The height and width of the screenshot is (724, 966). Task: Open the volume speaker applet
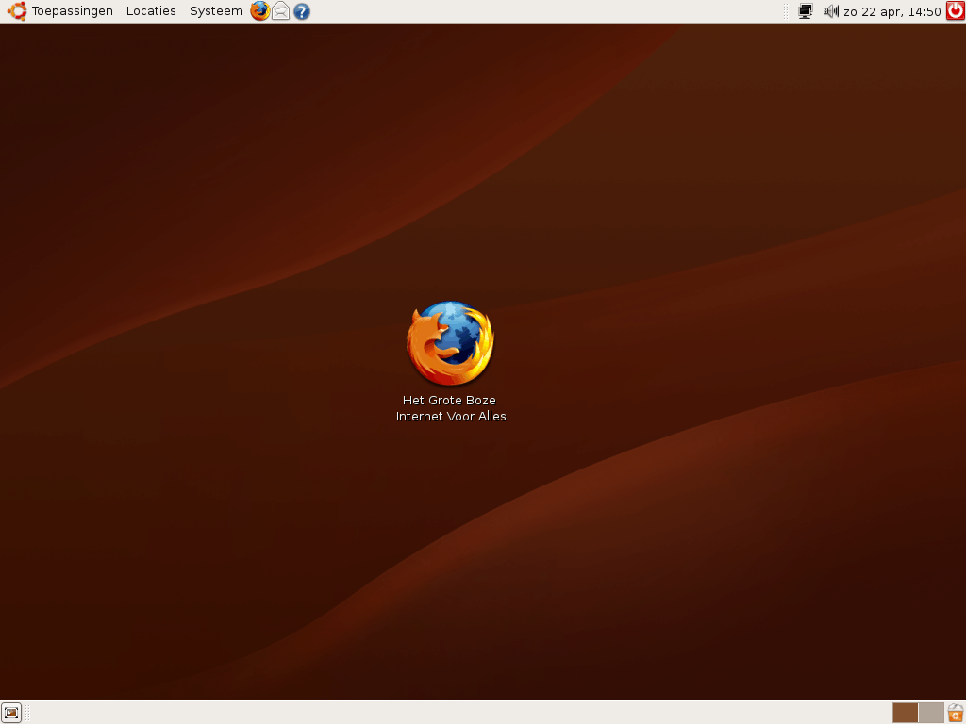(830, 11)
